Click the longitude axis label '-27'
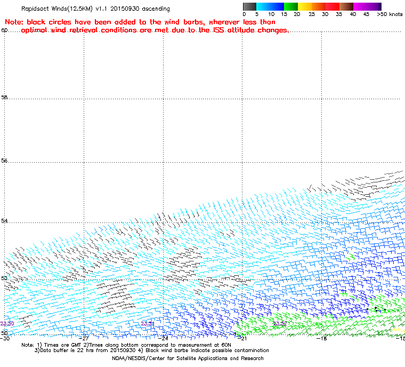This screenshot has width=405, height=367. click(84, 338)
